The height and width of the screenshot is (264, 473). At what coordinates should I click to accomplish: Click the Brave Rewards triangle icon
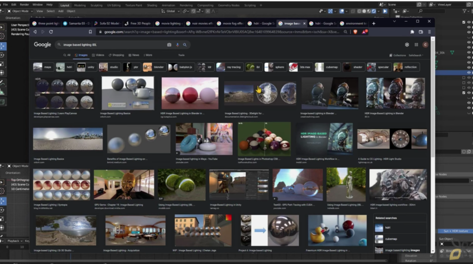click(364, 32)
